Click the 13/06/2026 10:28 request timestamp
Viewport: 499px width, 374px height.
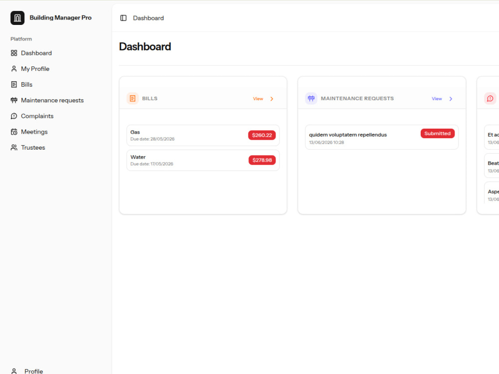coord(326,143)
